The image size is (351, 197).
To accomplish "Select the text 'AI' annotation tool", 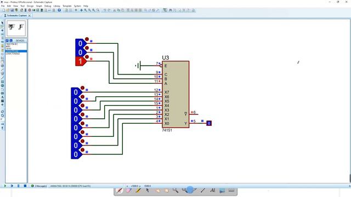I will click(212, 190).
